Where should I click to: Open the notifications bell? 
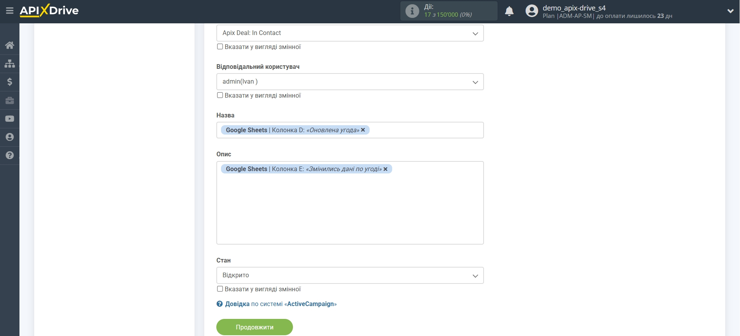click(509, 11)
